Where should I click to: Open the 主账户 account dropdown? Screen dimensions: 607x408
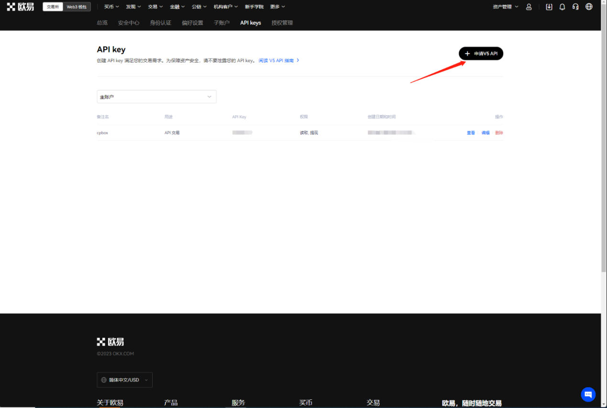pos(156,97)
